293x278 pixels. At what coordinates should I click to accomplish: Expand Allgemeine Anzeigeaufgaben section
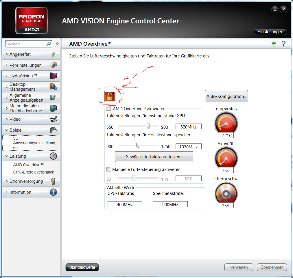(7, 98)
